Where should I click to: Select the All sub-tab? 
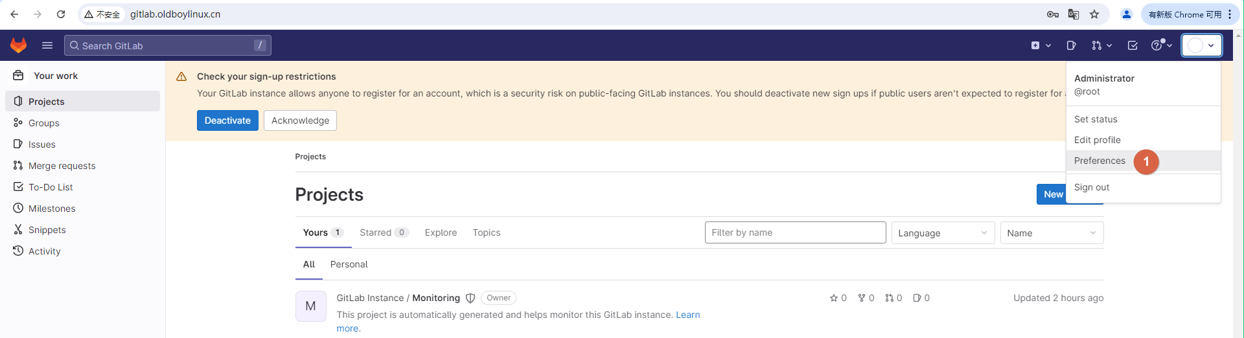click(309, 264)
